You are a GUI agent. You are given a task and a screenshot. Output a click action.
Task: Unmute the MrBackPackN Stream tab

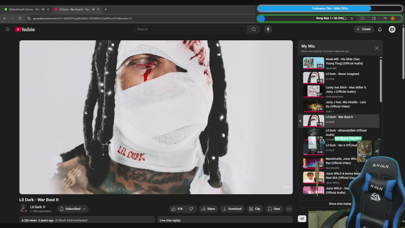[x=43, y=9]
